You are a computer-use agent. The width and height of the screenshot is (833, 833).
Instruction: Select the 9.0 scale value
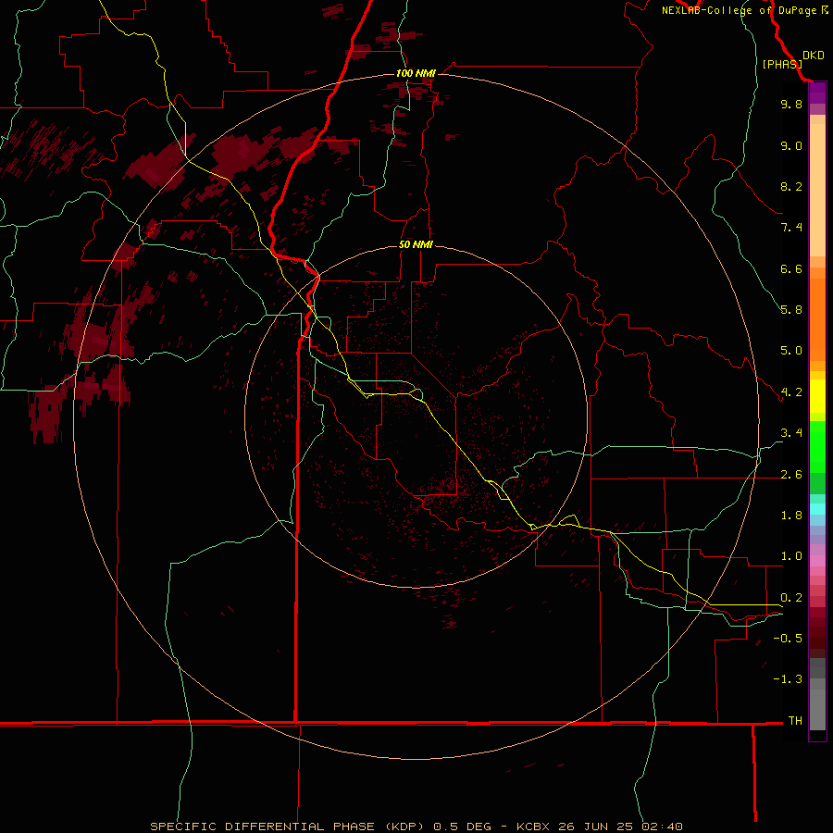791,145
